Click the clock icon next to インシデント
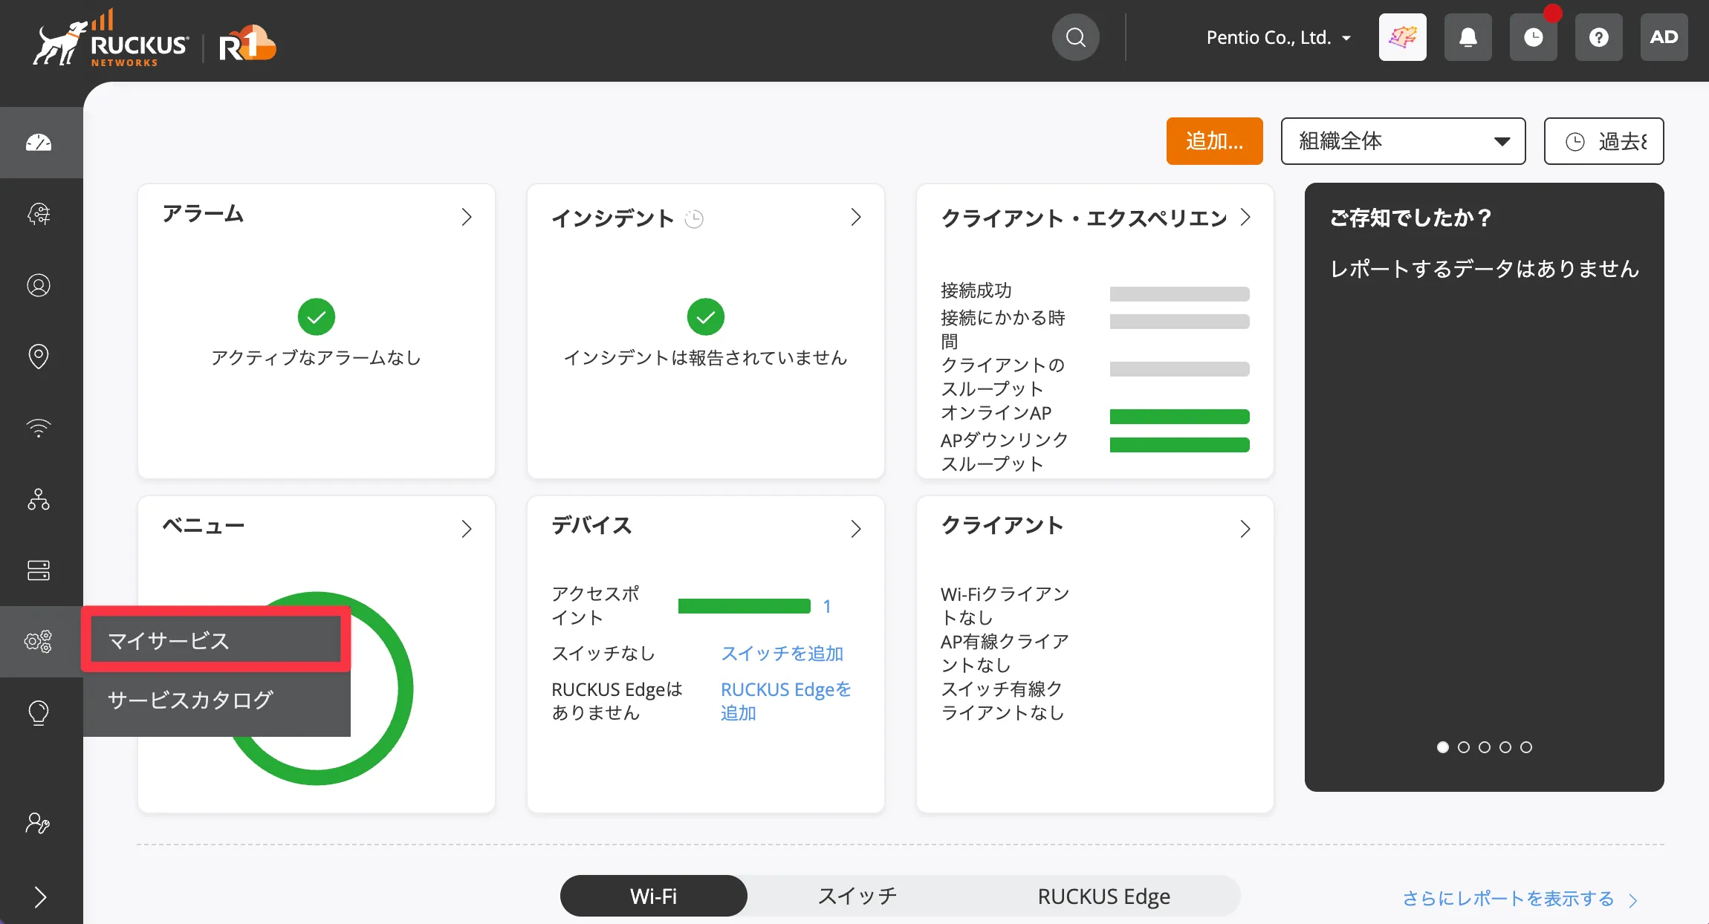The image size is (1709, 924). tap(694, 219)
